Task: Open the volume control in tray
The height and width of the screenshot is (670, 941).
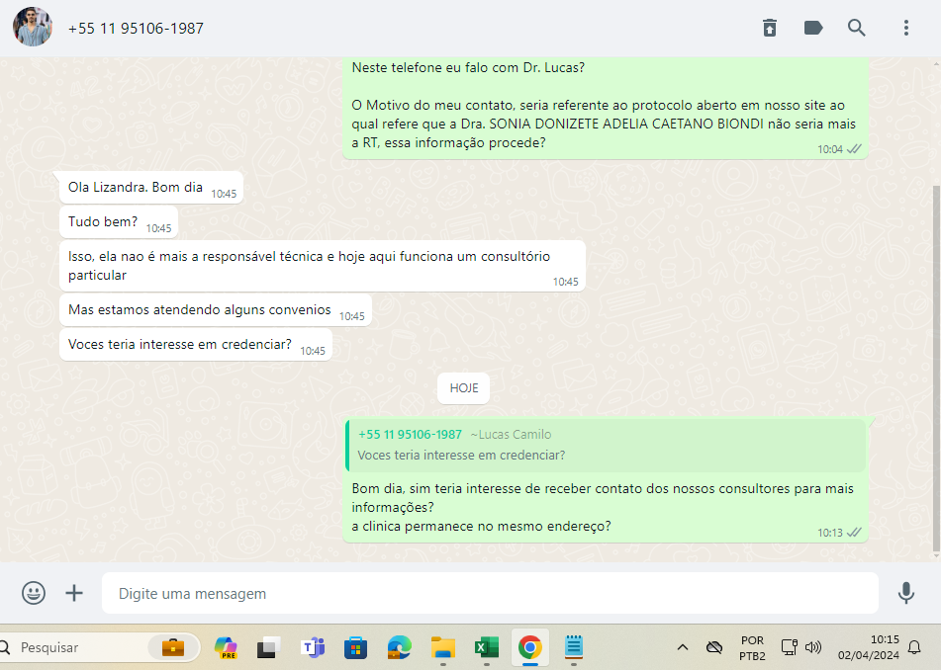Action: point(813,647)
